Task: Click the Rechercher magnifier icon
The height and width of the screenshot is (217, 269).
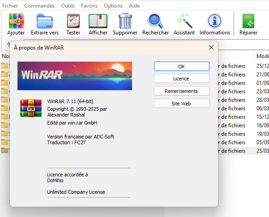Action: (x=155, y=21)
